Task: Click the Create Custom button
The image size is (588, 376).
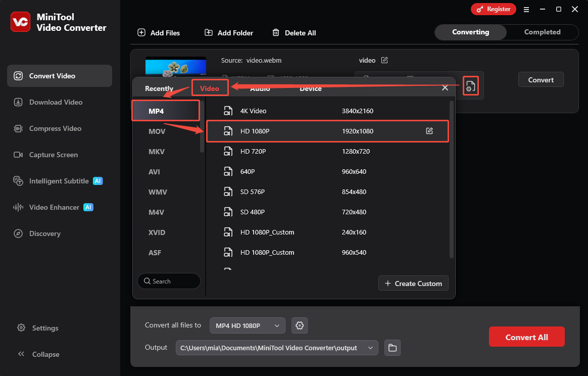Action: (413, 284)
